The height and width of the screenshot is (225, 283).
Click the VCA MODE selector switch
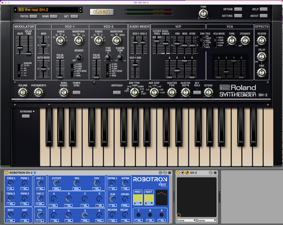click(215, 41)
